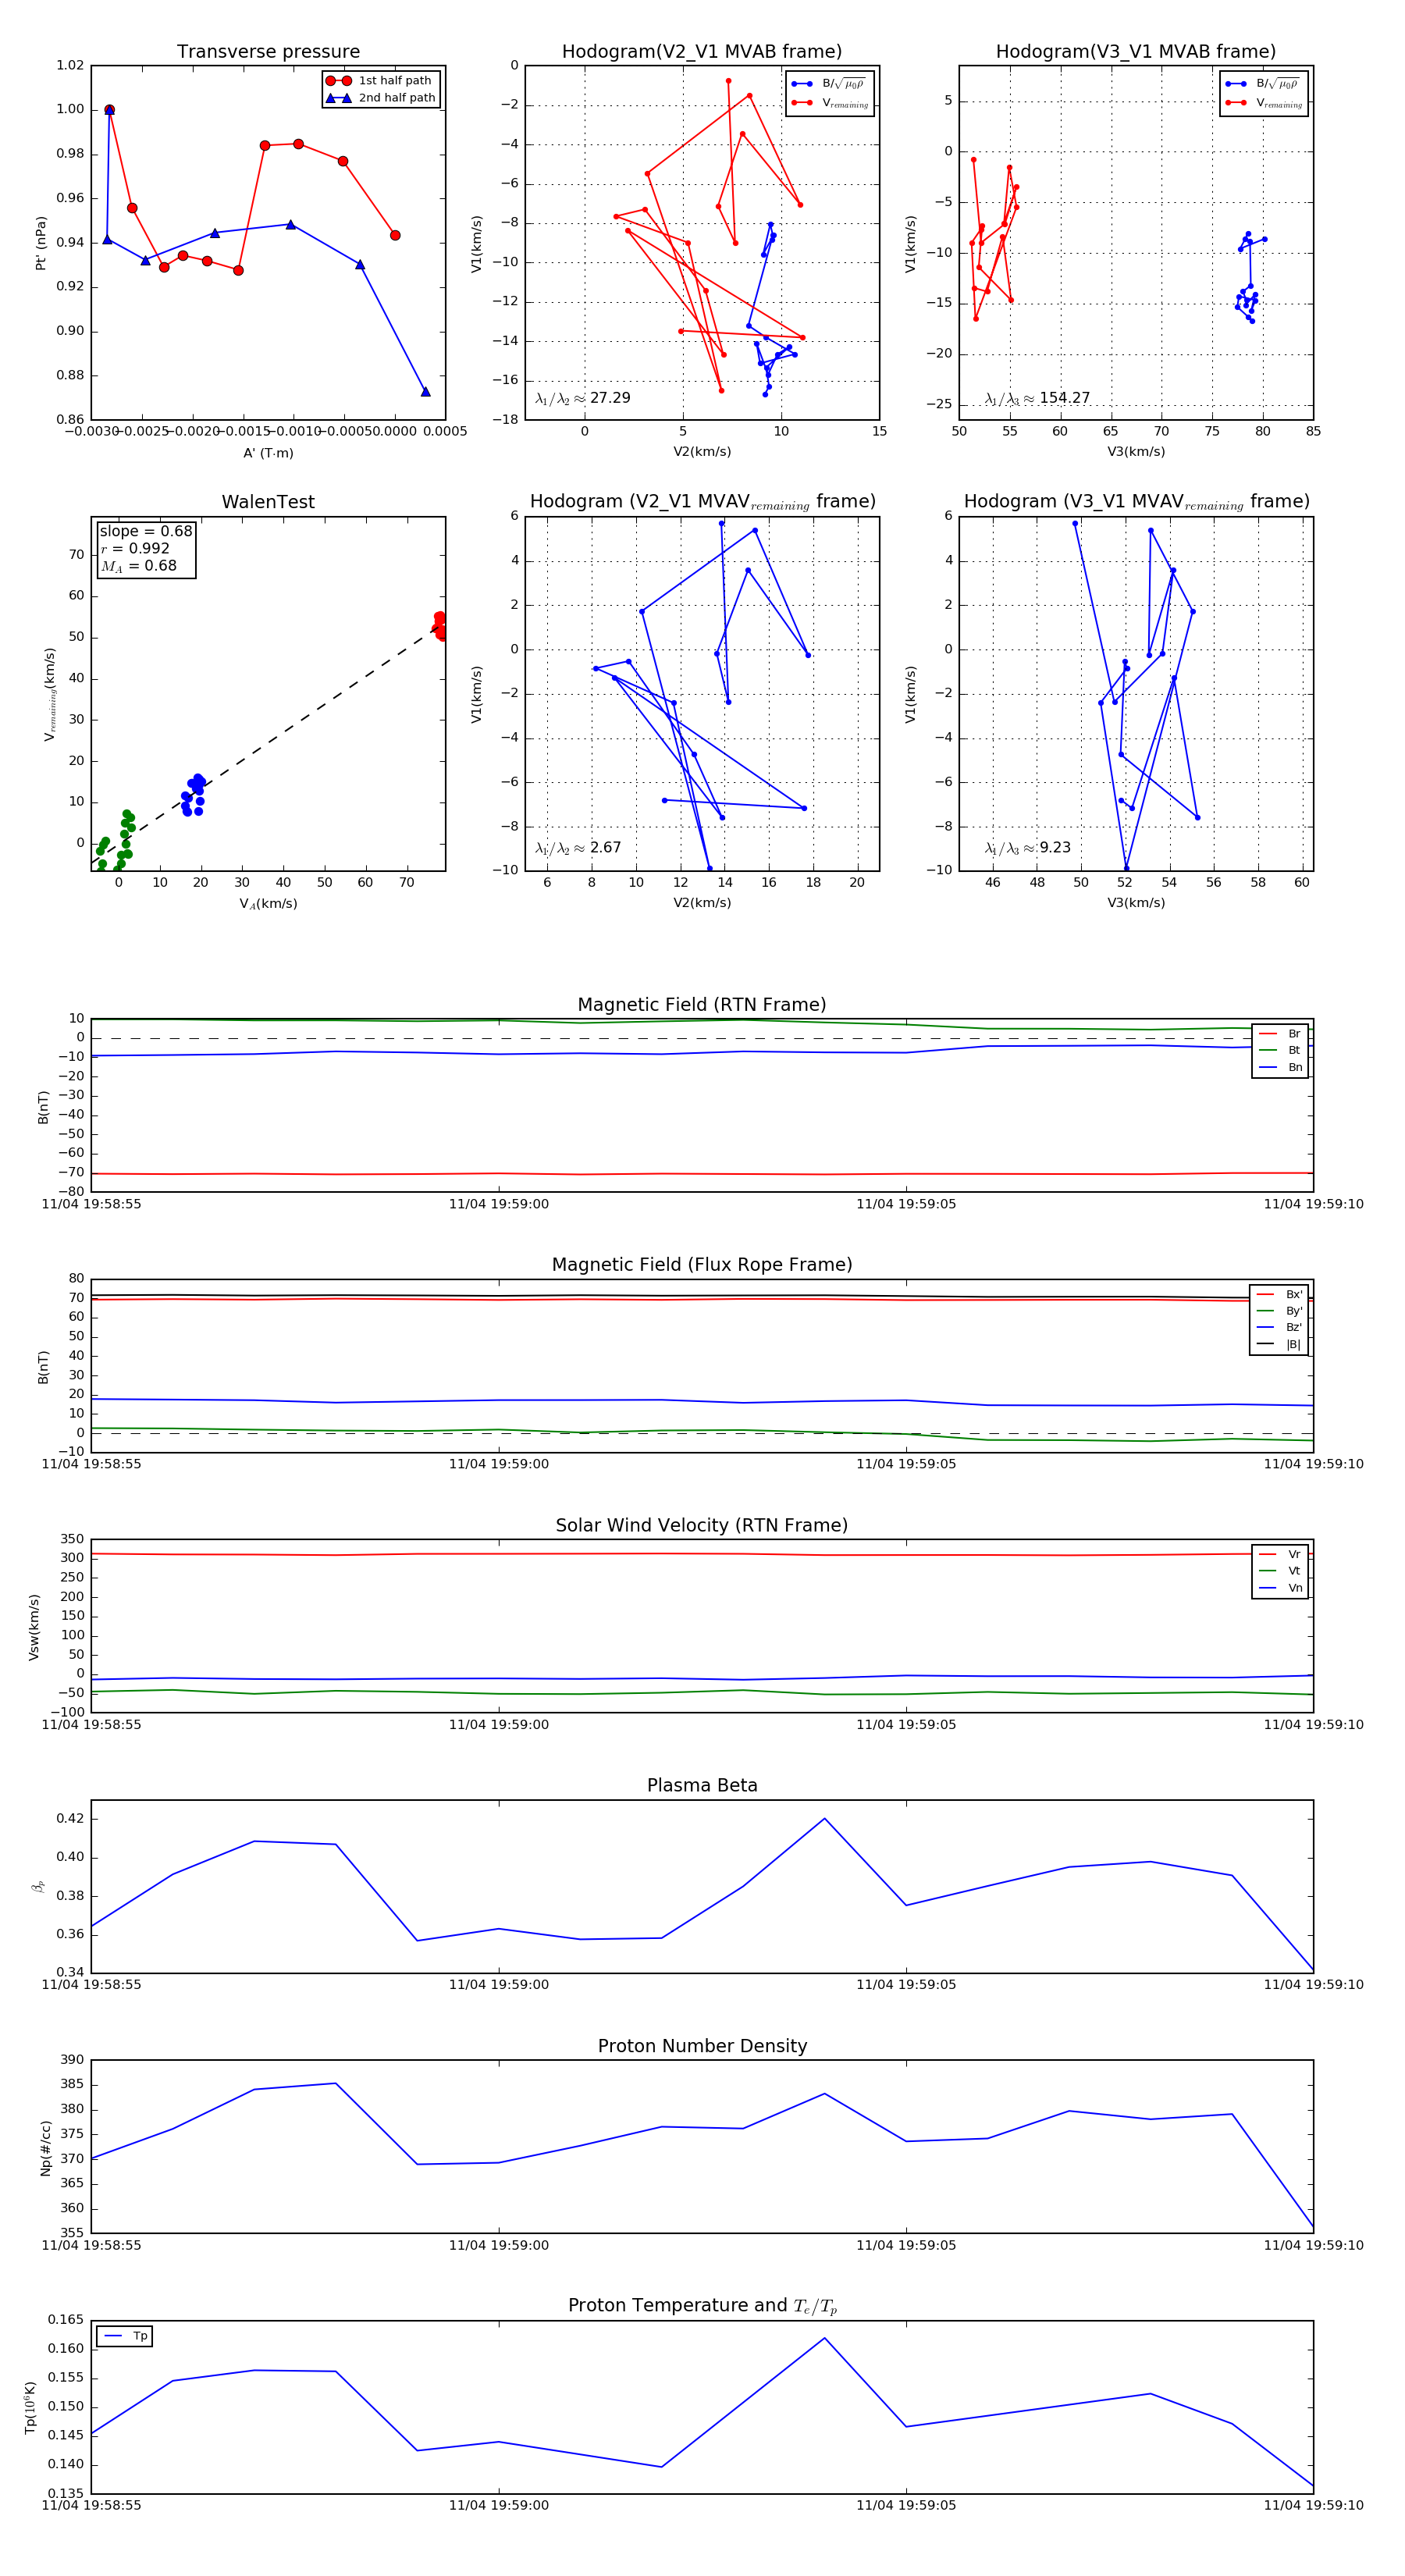Select the Bt legend entry
Image resolution: width=1405 pixels, height=2576 pixels.
click(1280, 1051)
